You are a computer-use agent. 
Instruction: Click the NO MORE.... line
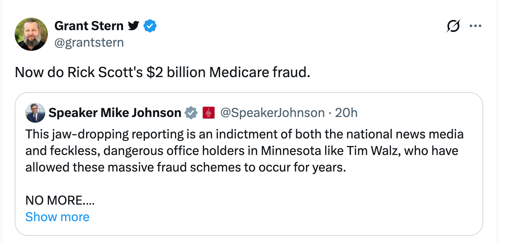tap(60, 200)
